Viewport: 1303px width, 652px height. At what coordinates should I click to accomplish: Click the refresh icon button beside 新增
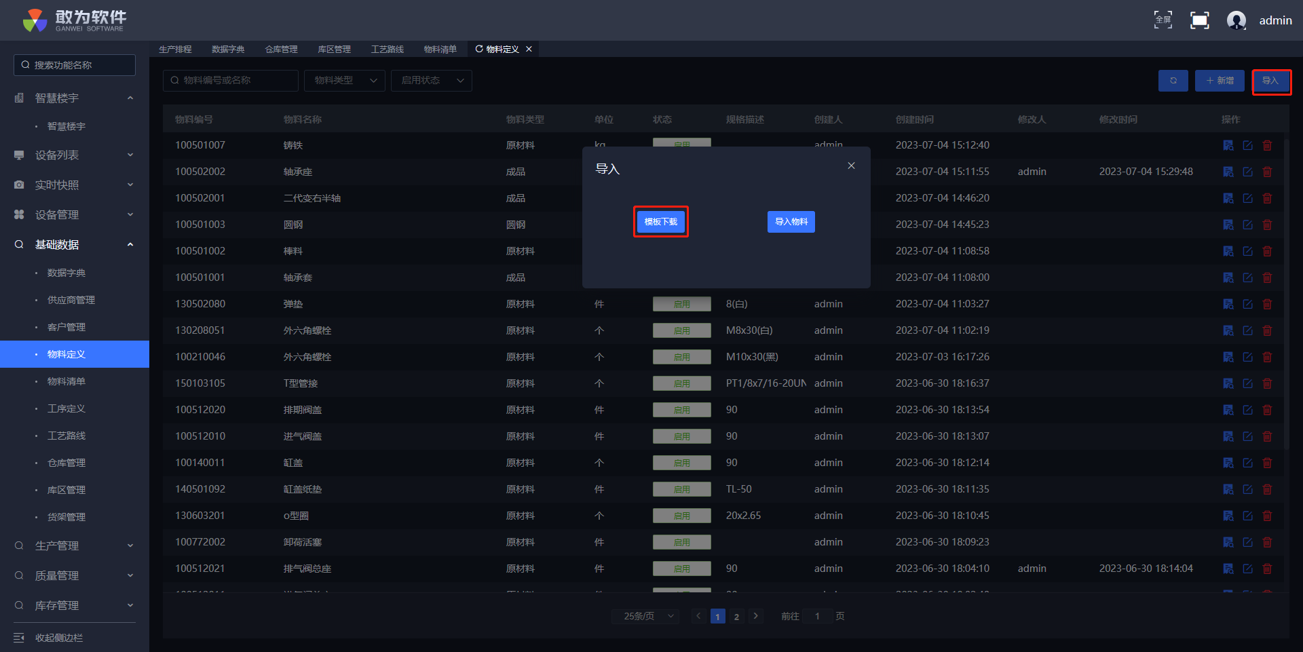click(x=1173, y=81)
